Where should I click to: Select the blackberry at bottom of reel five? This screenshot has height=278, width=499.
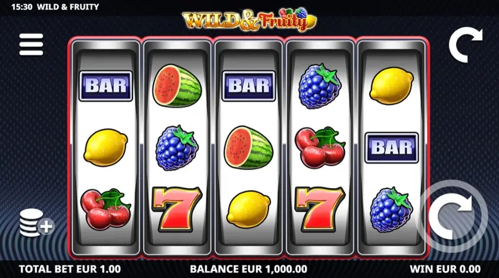coord(391,210)
